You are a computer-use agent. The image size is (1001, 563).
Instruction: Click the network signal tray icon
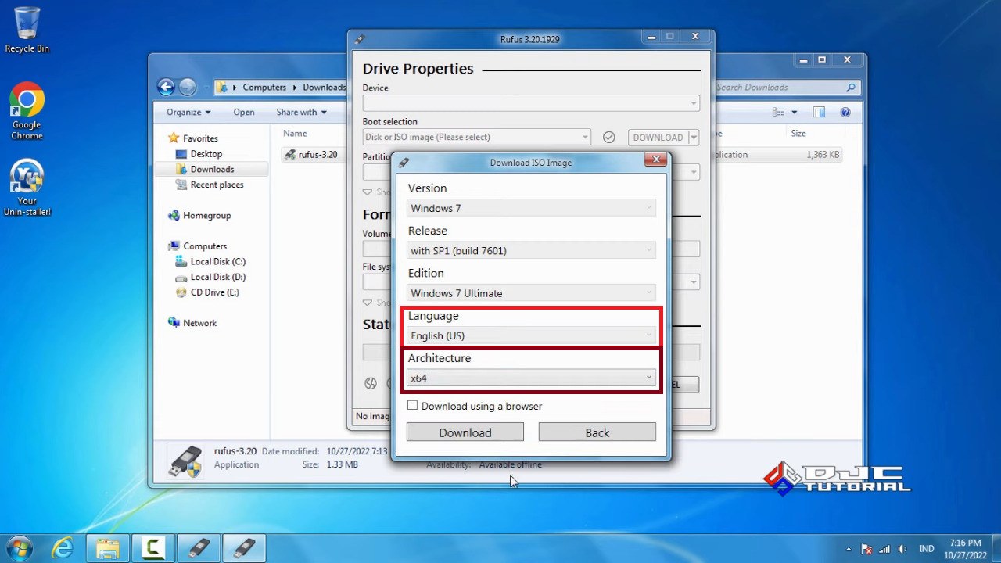click(x=884, y=549)
